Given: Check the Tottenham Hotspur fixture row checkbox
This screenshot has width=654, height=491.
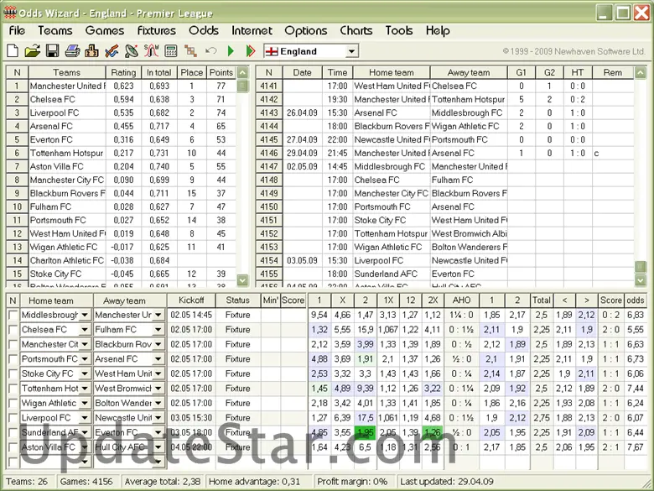Looking at the screenshot, I should [x=13, y=389].
